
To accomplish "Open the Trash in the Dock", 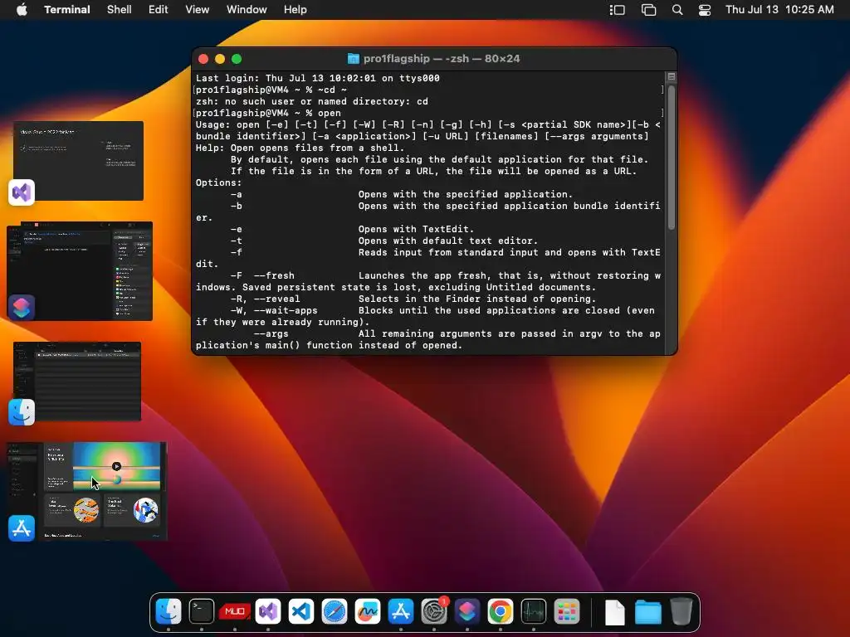I will click(x=681, y=611).
